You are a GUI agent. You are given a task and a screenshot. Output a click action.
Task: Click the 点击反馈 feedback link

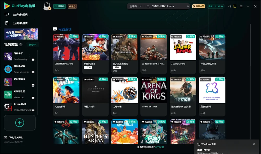(159, 147)
